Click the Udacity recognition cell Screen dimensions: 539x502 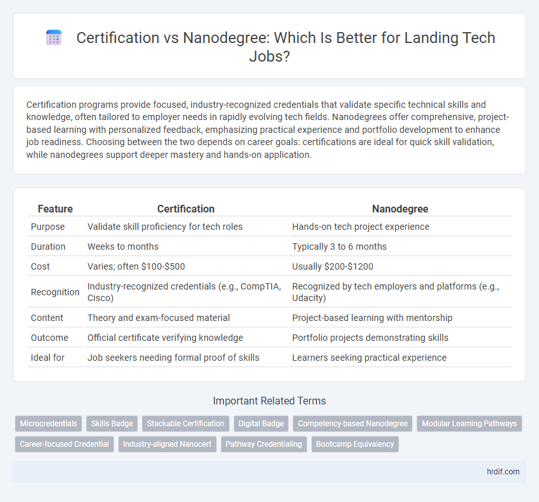400,292
